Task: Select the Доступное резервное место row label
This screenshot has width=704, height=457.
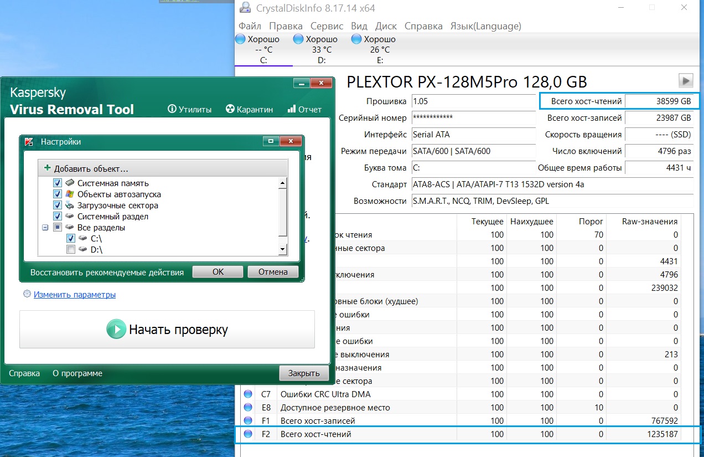Action: tap(335, 408)
